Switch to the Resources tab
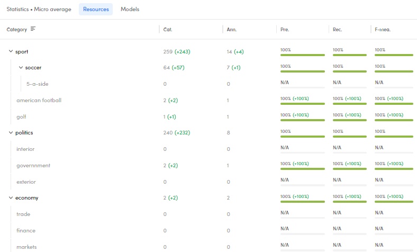 click(x=96, y=10)
